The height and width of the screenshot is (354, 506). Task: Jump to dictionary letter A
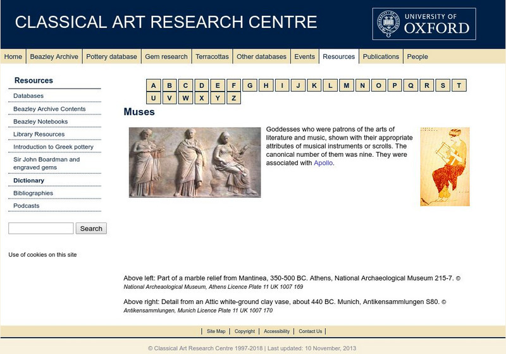(153, 85)
